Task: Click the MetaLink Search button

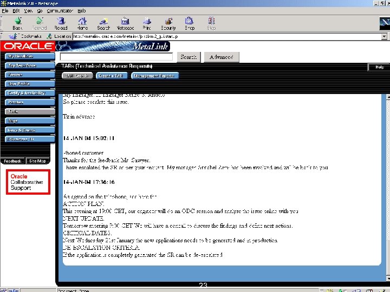Action: (x=188, y=57)
